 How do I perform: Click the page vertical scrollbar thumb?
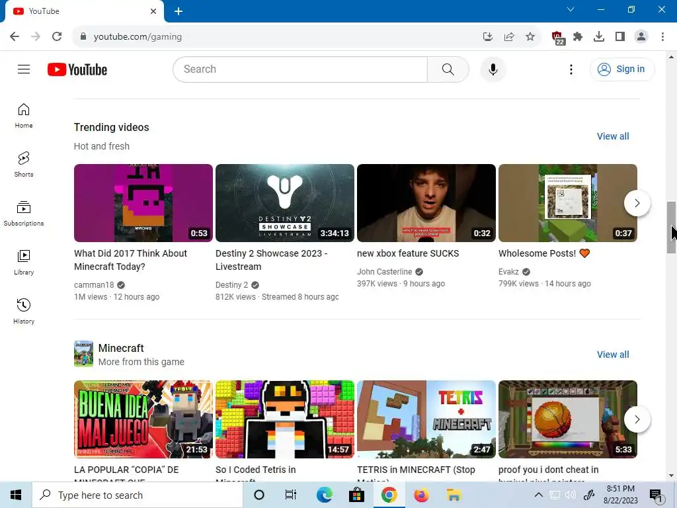(671, 228)
